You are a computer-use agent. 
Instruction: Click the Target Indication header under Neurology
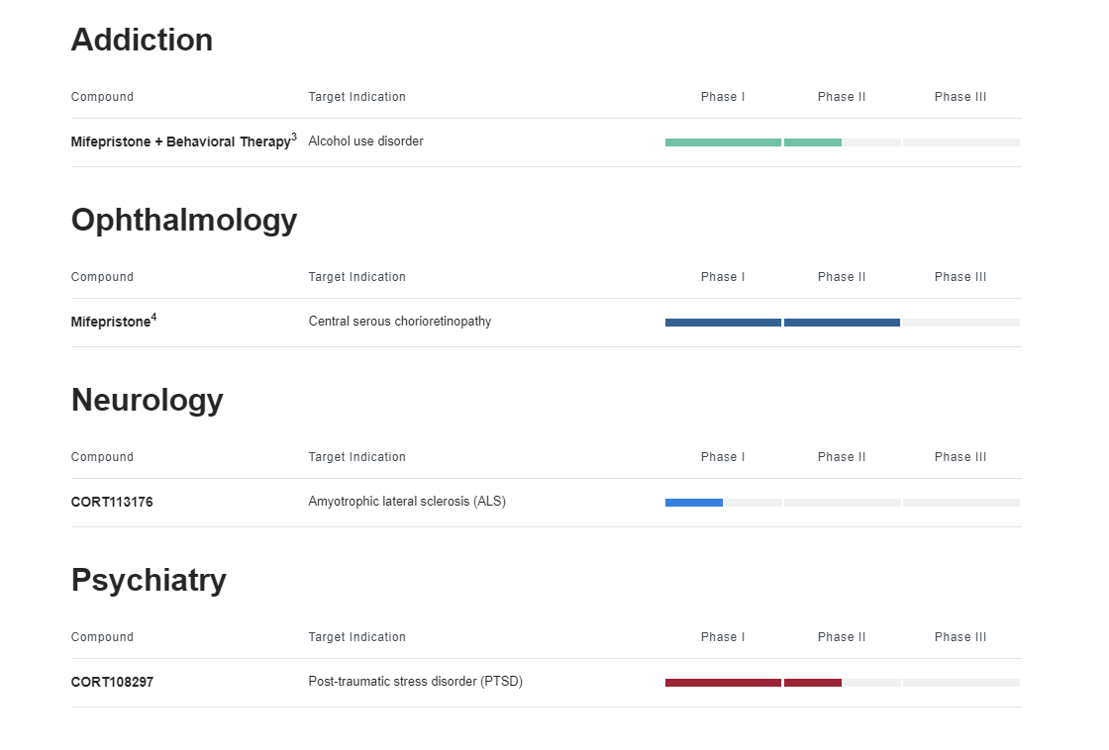(x=357, y=457)
